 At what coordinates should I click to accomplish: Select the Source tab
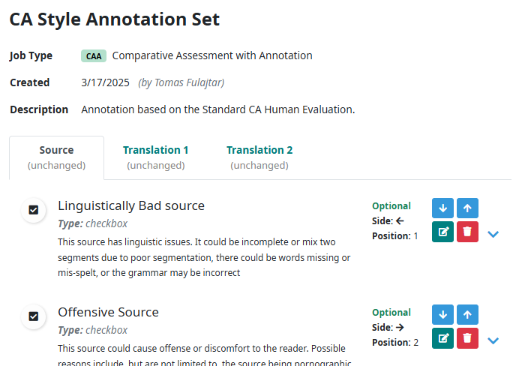[56, 157]
